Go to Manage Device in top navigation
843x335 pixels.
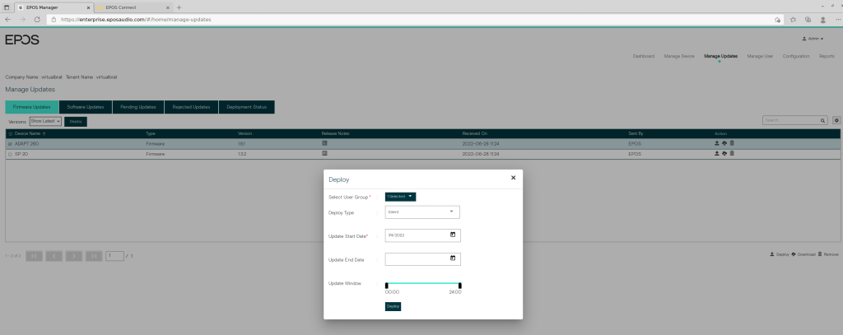679,56
